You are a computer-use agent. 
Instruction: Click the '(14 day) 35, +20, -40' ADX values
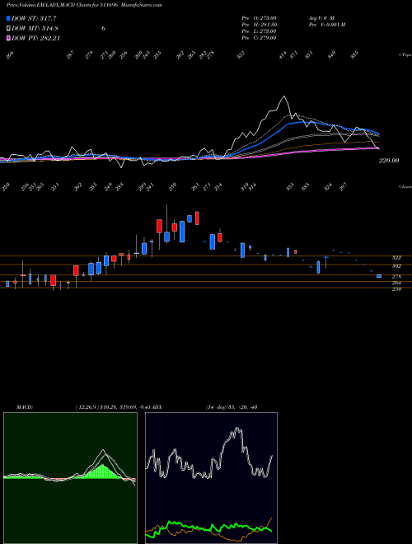click(x=232, y=407)
